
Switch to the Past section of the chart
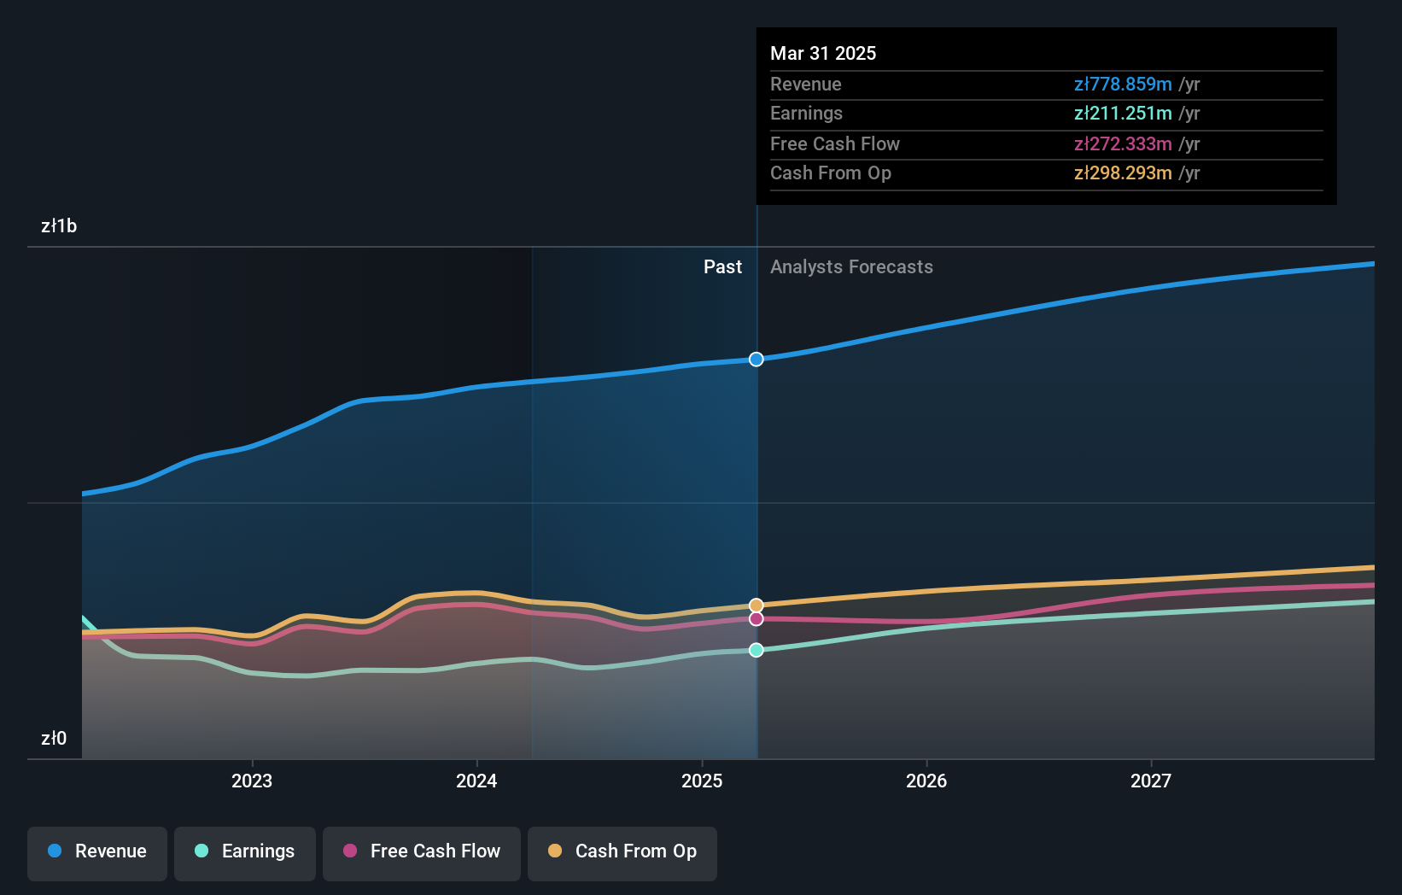point(723,266)
